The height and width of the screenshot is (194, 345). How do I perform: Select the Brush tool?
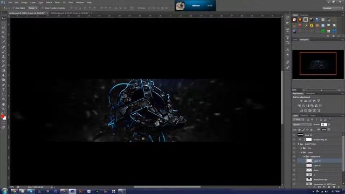tap(3, 52)
